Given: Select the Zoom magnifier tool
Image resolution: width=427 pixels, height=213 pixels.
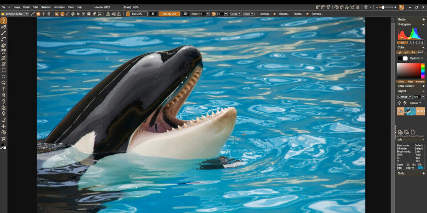Looking at the screenshot, I should coord(4,83).
